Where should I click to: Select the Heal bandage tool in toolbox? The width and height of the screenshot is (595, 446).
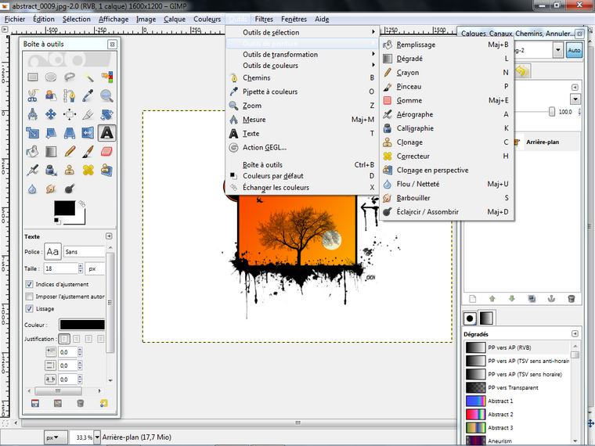pyautogui.click(x=88, y=170)
